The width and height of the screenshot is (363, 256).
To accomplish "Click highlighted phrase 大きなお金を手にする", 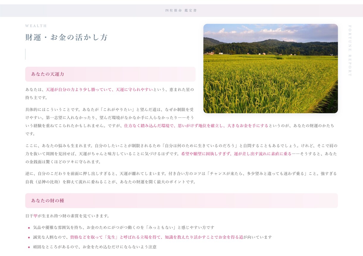I will 248,126.
